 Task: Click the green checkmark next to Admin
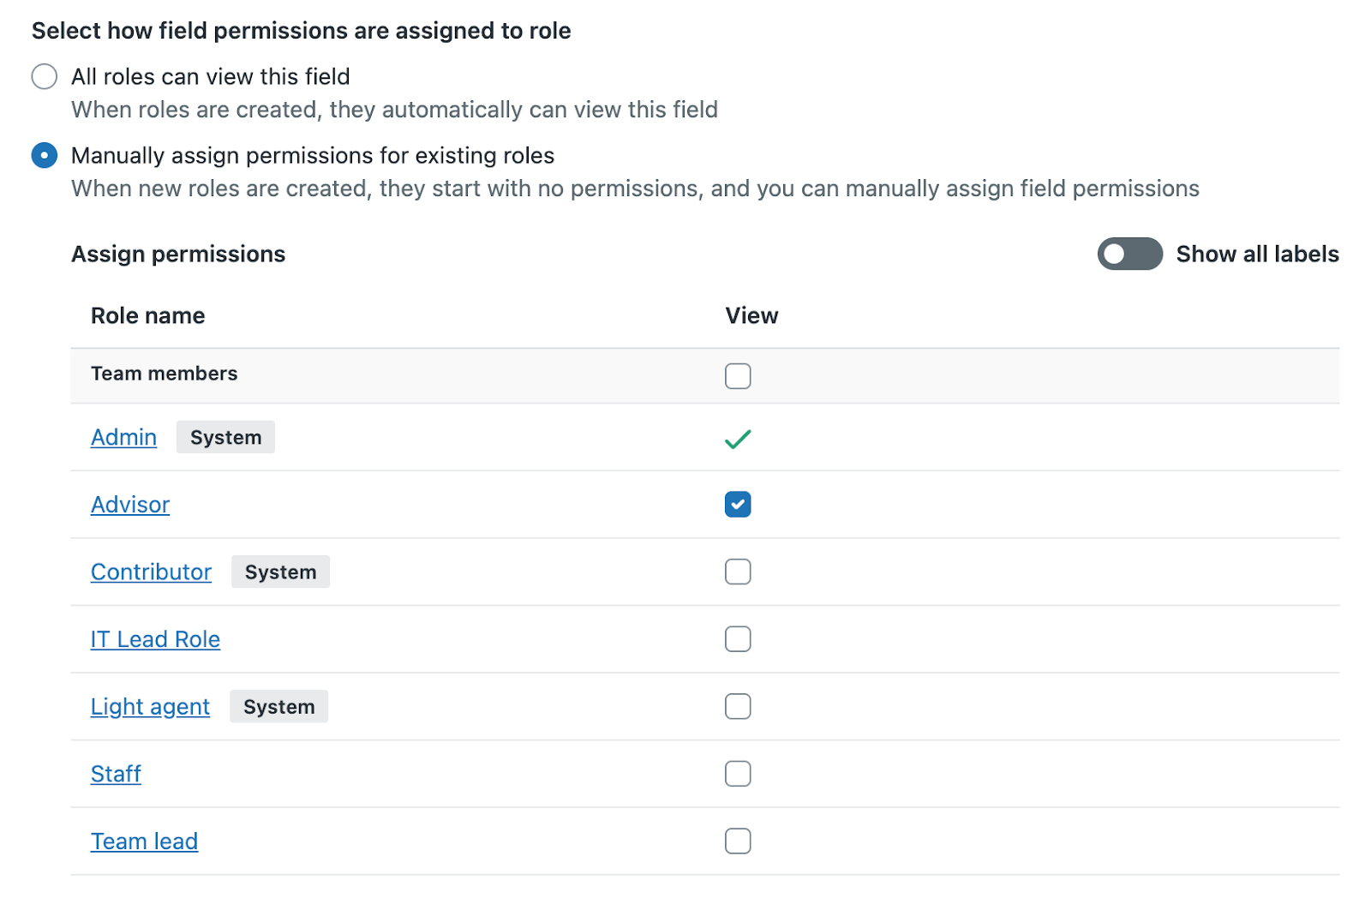coord(738,438)
